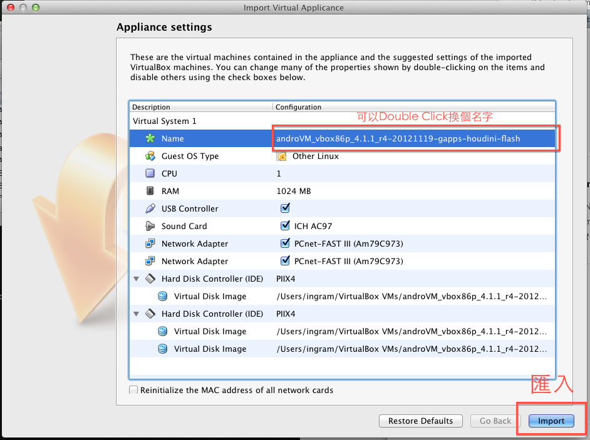The image size is (590, 440).
Task: Click the Sound Card speaker icon
Action: point(150,226)
